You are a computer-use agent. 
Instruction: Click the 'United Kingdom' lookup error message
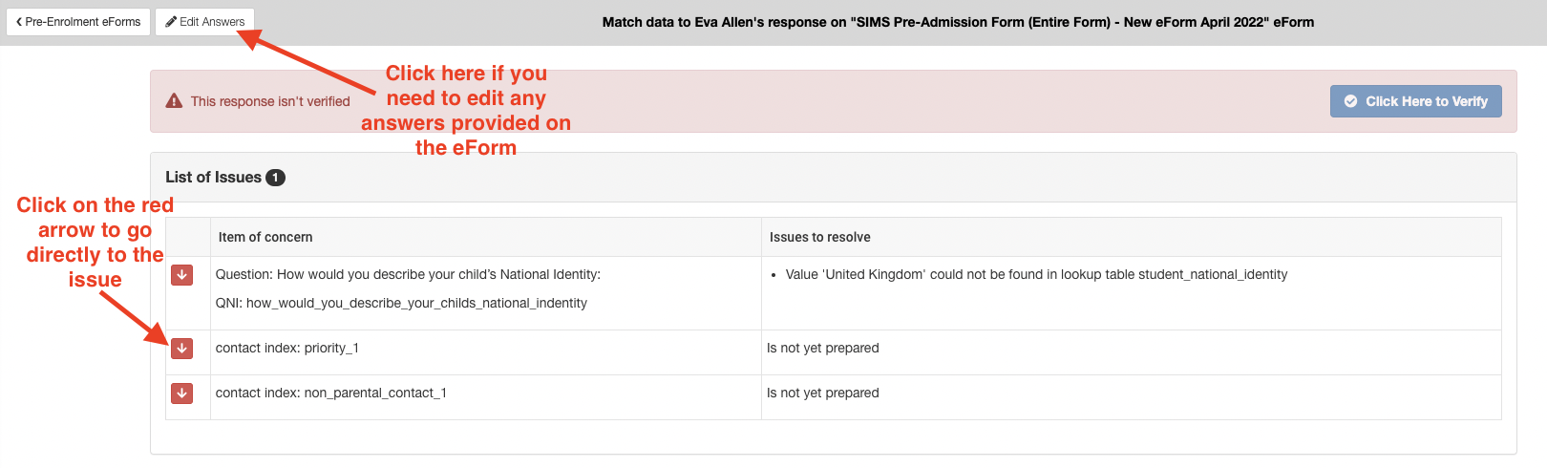coord(1036,274)
